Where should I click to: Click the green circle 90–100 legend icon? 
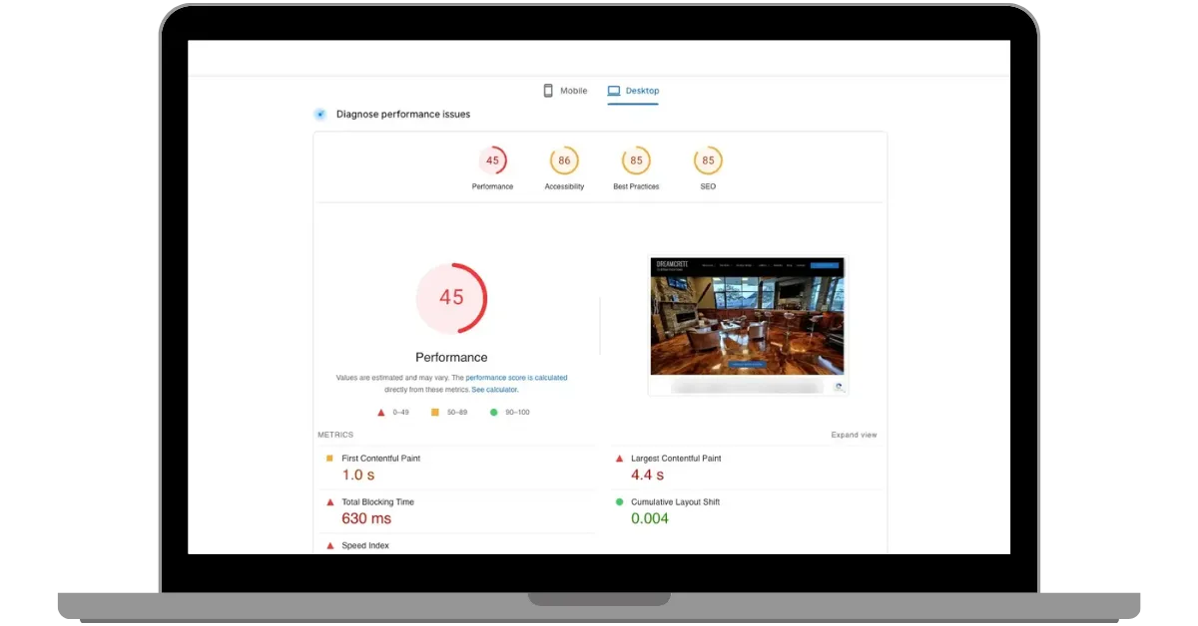pos(493,412)
